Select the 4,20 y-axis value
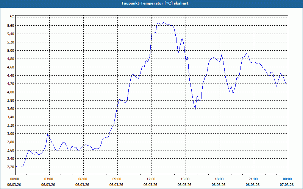Viewport: 303px width, 189px height. (x=11, y=84)
